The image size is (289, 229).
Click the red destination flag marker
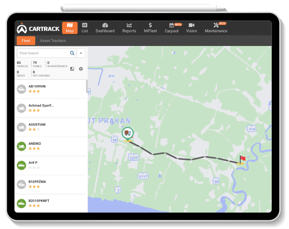pos(242,160)
